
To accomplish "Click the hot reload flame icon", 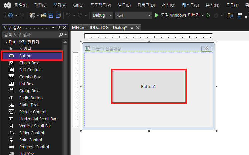I will point(216,15).
